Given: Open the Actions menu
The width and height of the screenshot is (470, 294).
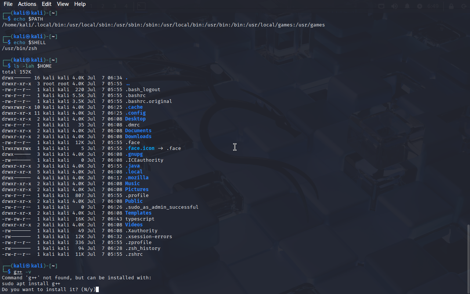Looking at the screenshot, I should pos(27,4).
